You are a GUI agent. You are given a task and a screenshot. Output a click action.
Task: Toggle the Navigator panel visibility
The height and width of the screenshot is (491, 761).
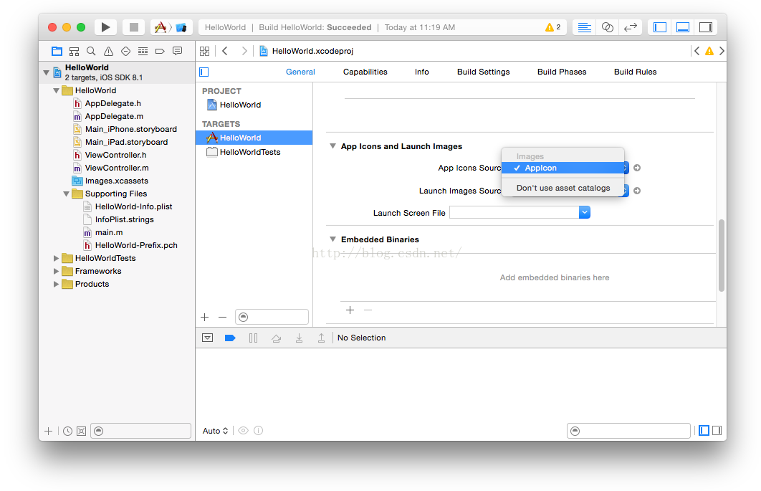point(660,27)
